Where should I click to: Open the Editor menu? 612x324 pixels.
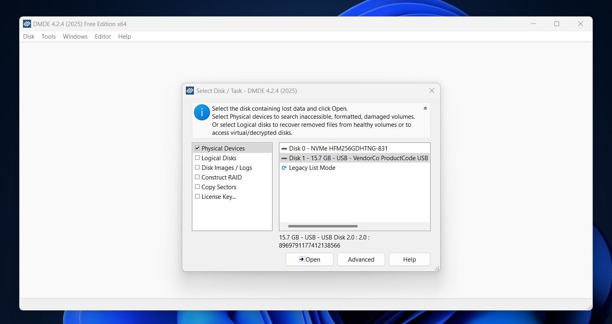tap(103, 37)
